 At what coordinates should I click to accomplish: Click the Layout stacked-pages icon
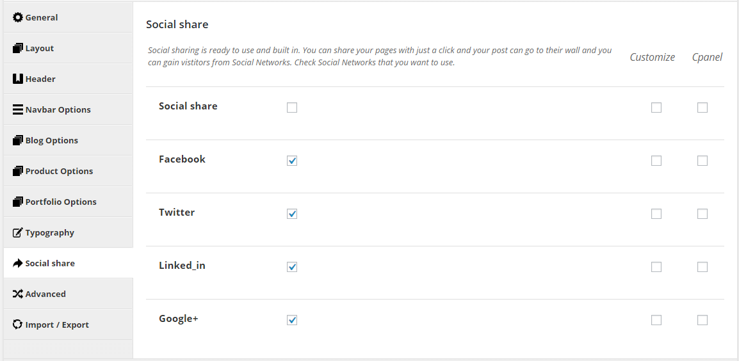pyautogui.click(x=18, y=48)
